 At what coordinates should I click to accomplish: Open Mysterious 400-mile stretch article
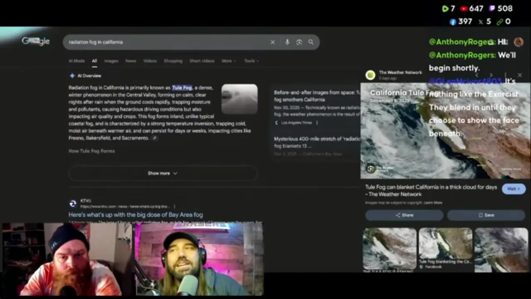coord(317,142)
